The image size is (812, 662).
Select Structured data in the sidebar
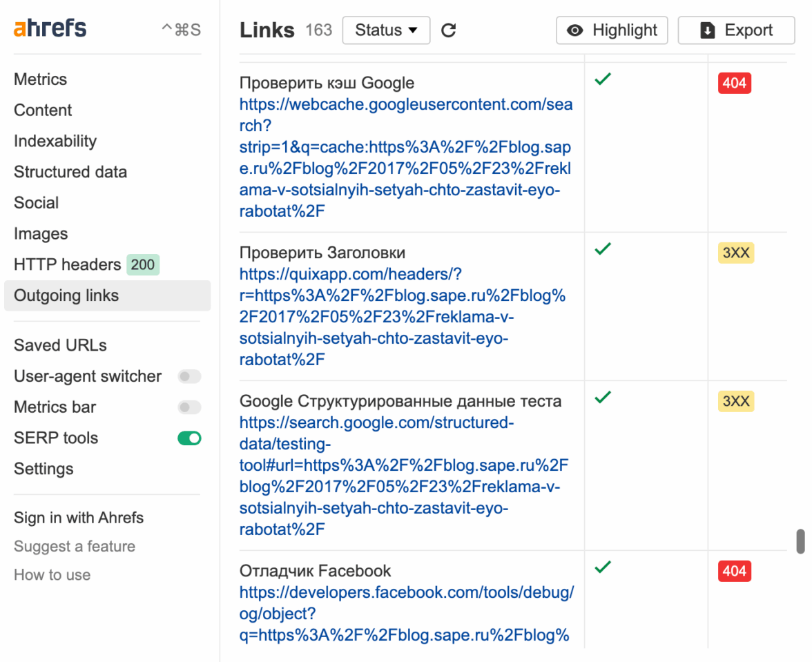pyautogui.click(x=70, y=172)
